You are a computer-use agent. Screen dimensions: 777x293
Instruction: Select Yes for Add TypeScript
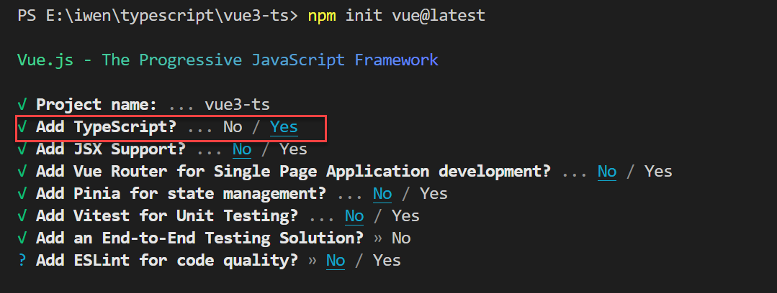(284, 127)
